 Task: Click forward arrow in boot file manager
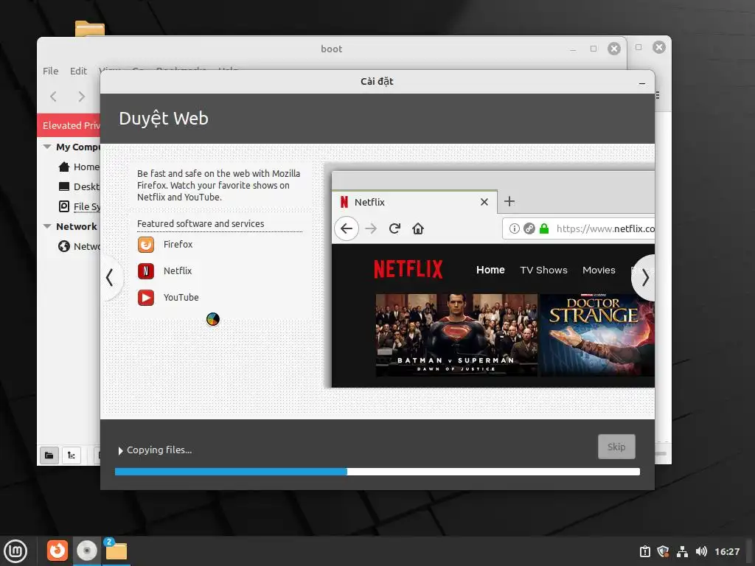coord(81,97)
